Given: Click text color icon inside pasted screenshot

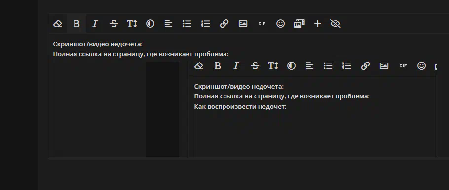Looking at the screenshot, I should 291,66.
